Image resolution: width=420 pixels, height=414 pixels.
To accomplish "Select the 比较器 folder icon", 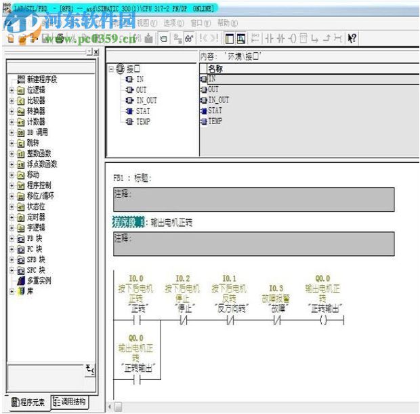I will (20, 101).
